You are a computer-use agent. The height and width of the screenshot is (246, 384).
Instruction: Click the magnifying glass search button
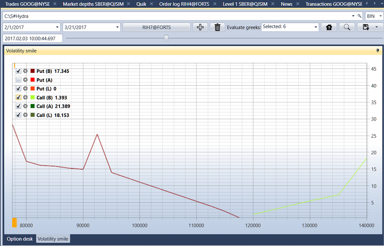coord(347,27)
